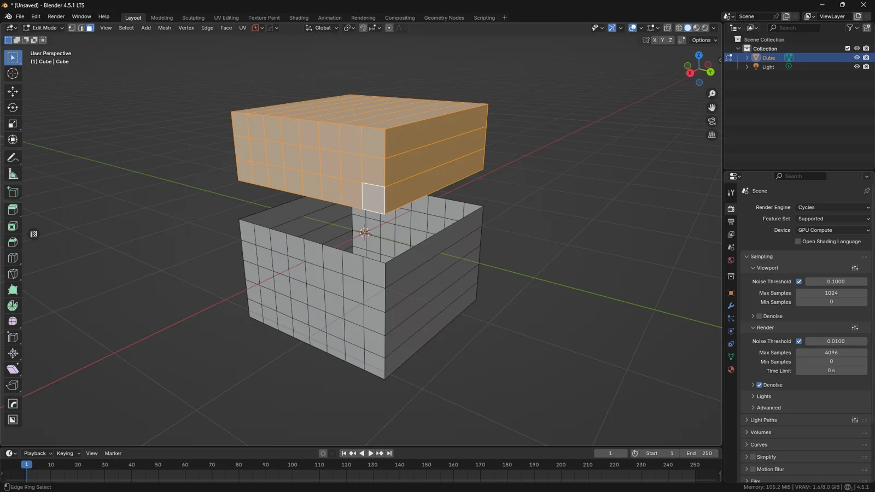Select the Add Cube tool
This screenshot has height=492, width=875.
pyautogui.click(x=13, y=192)
